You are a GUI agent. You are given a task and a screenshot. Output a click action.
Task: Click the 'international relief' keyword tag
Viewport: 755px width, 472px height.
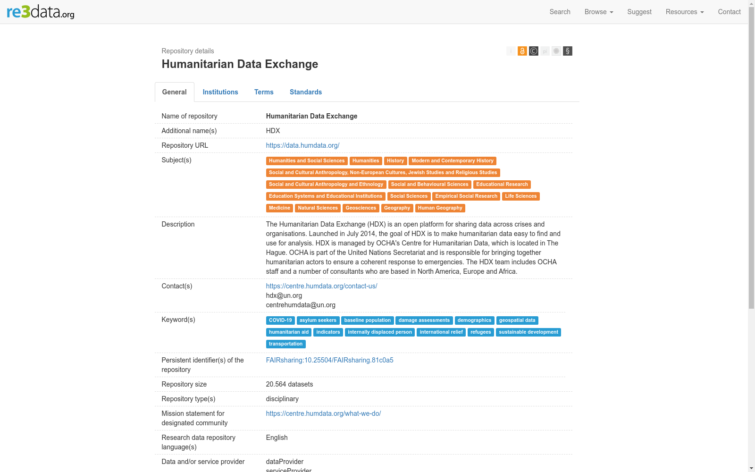coord(441,332)
